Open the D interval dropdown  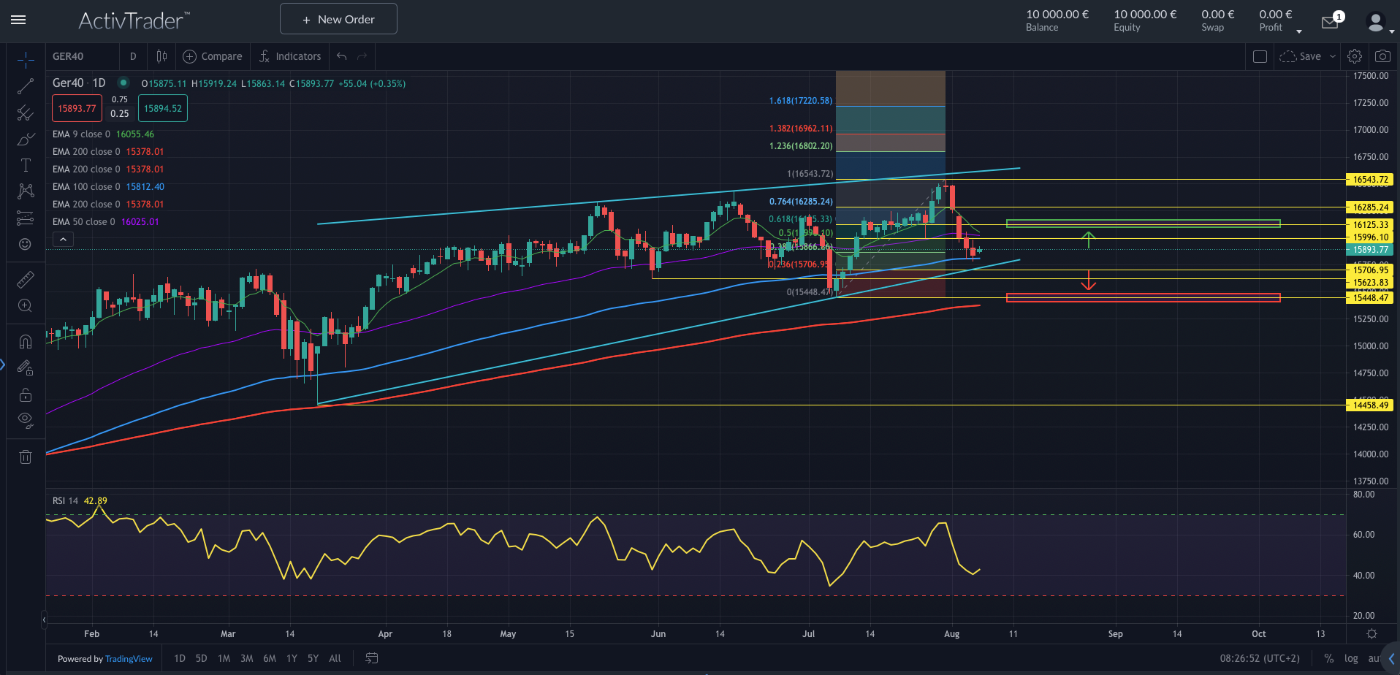point(132,56)
